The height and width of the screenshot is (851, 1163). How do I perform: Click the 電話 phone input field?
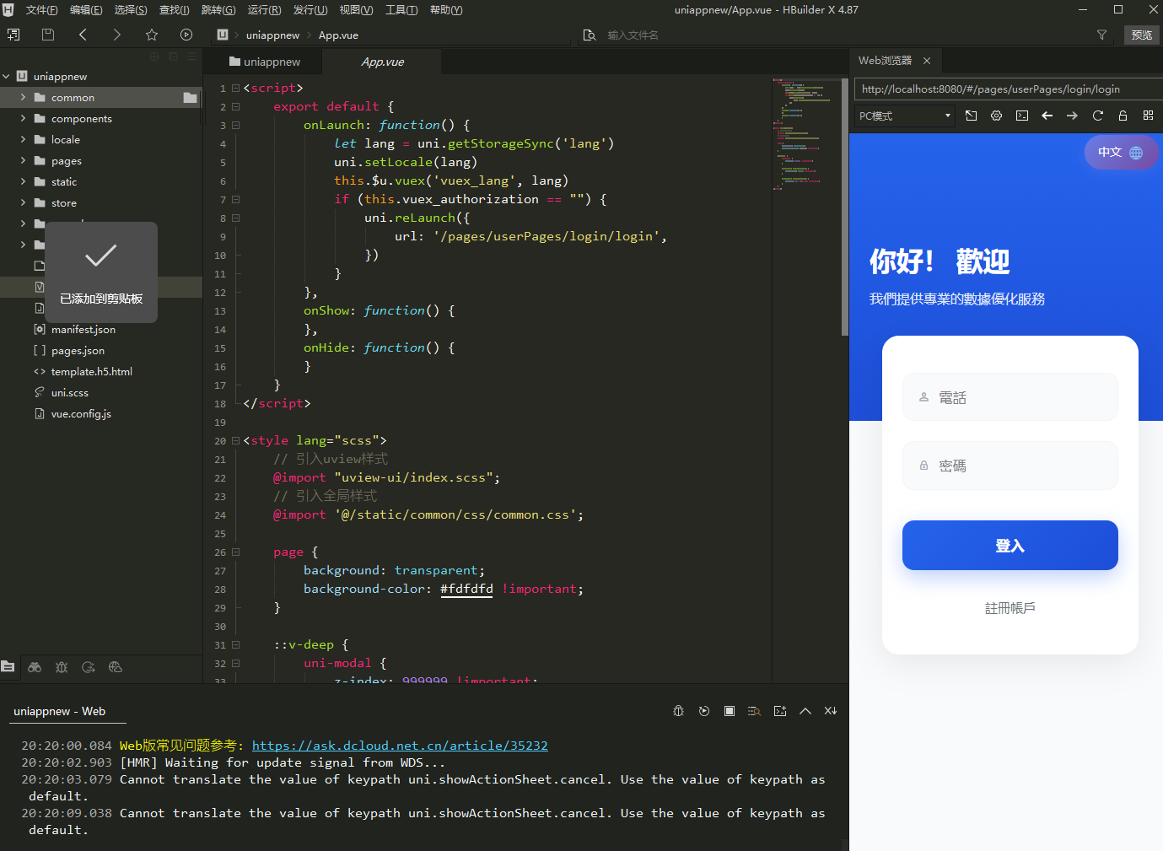coord(1010,397)
